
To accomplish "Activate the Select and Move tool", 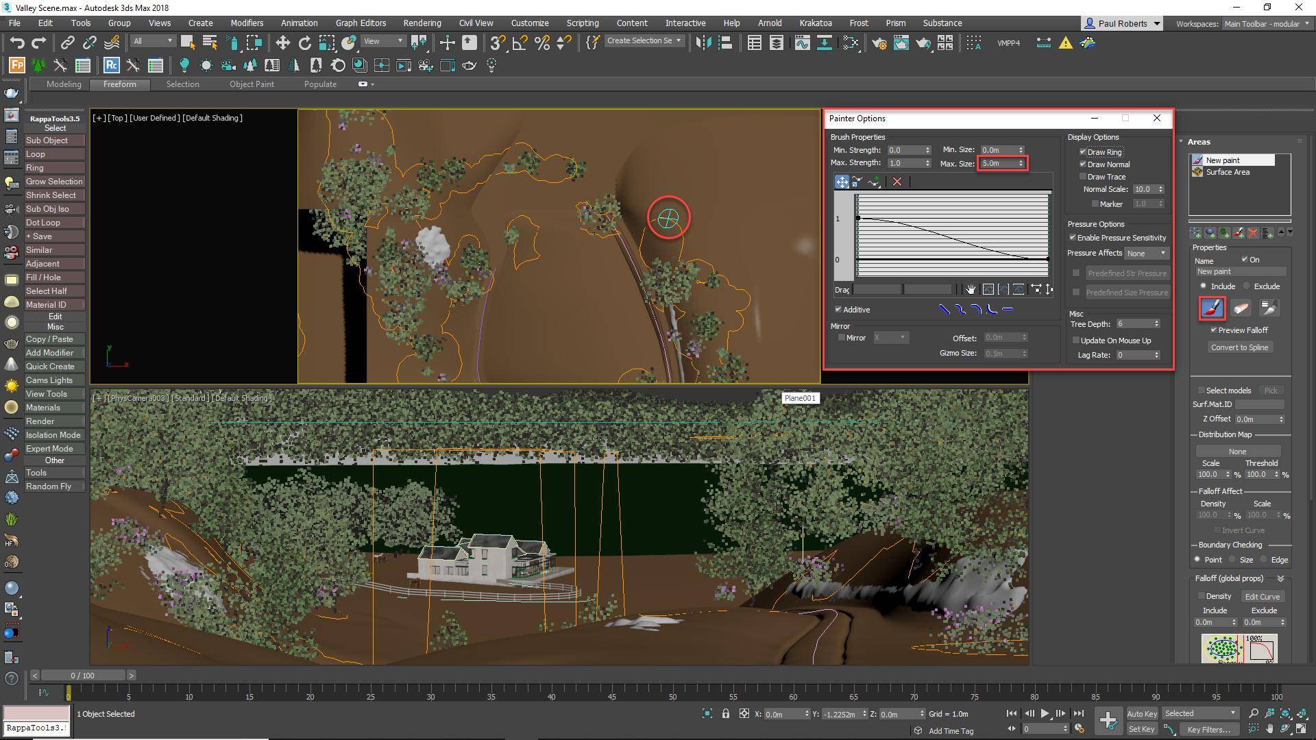I will coord(282,42).
